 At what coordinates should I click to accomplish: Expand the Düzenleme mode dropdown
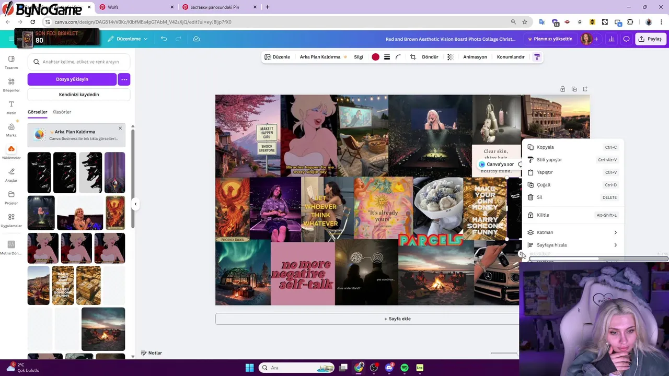128,39
